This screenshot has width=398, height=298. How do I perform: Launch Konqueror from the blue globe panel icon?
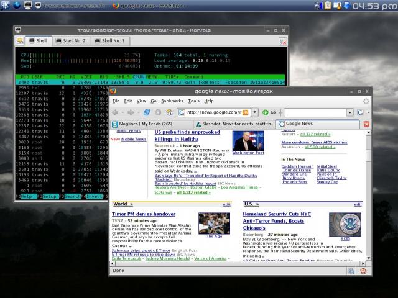coord(17,5)
